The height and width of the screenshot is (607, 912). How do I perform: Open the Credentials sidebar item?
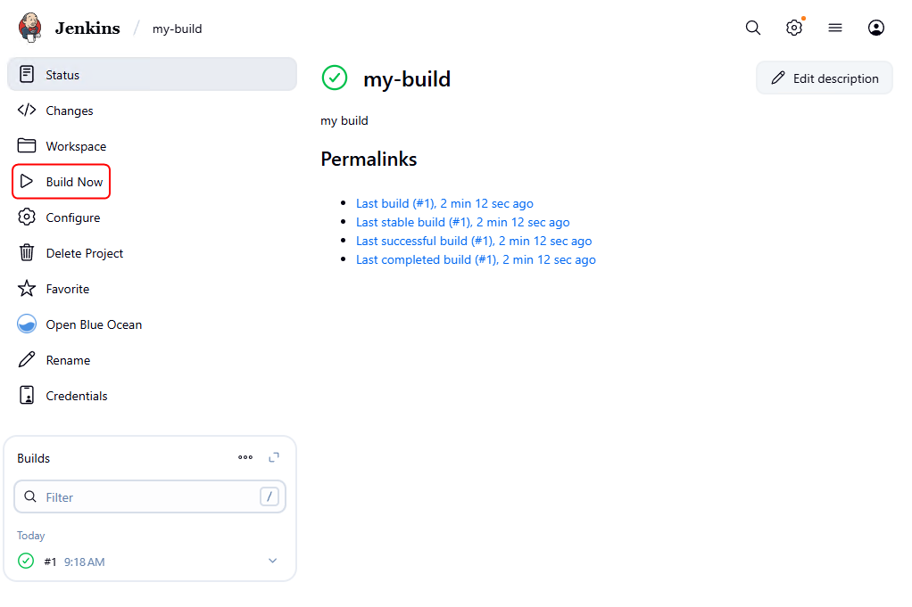(77, 396)
